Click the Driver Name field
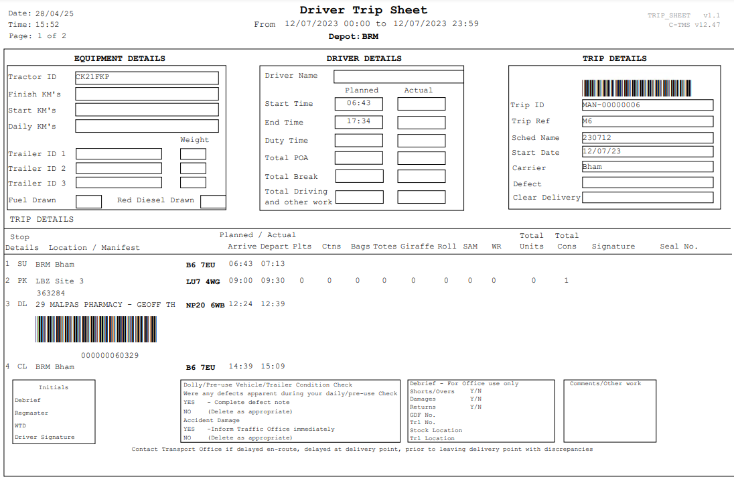 click(398, 77)
